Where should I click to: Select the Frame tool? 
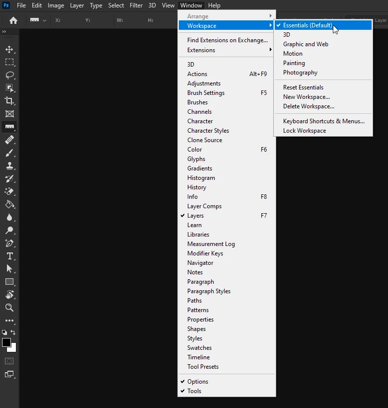click(x=9, y=114)
